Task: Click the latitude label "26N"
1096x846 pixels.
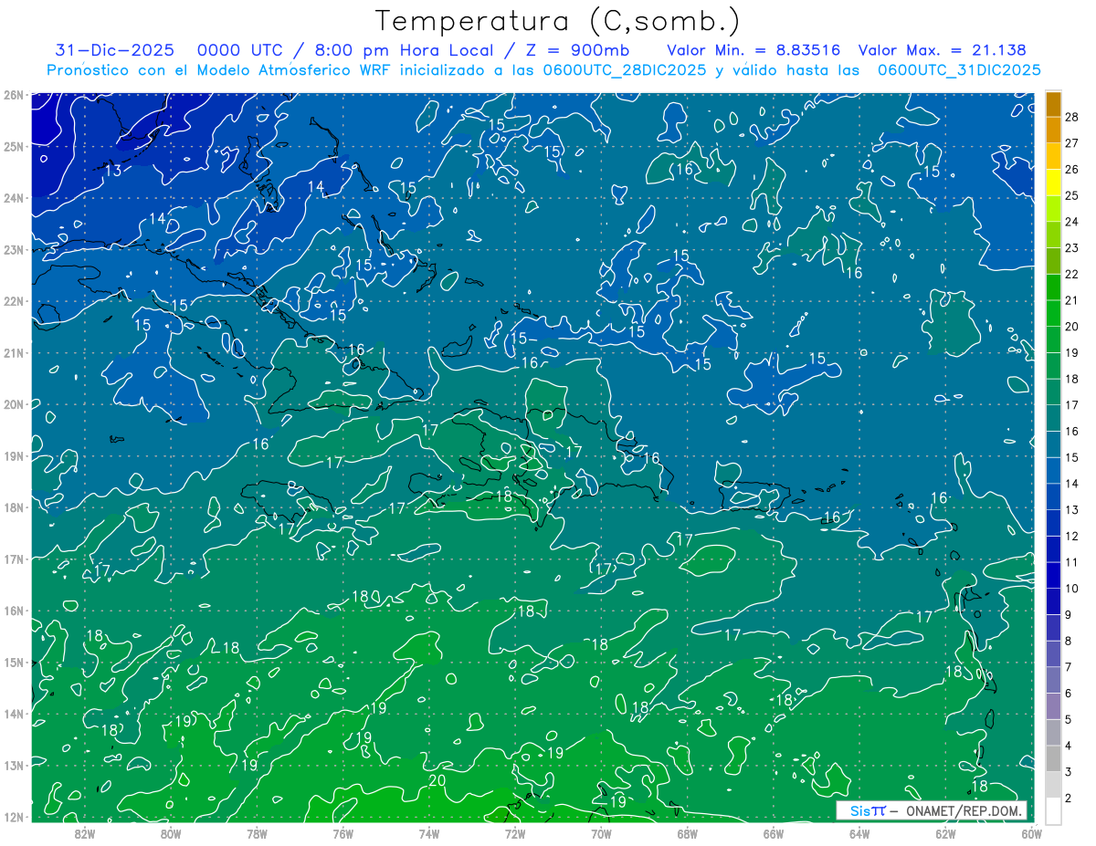Action: tap(14, 95)
